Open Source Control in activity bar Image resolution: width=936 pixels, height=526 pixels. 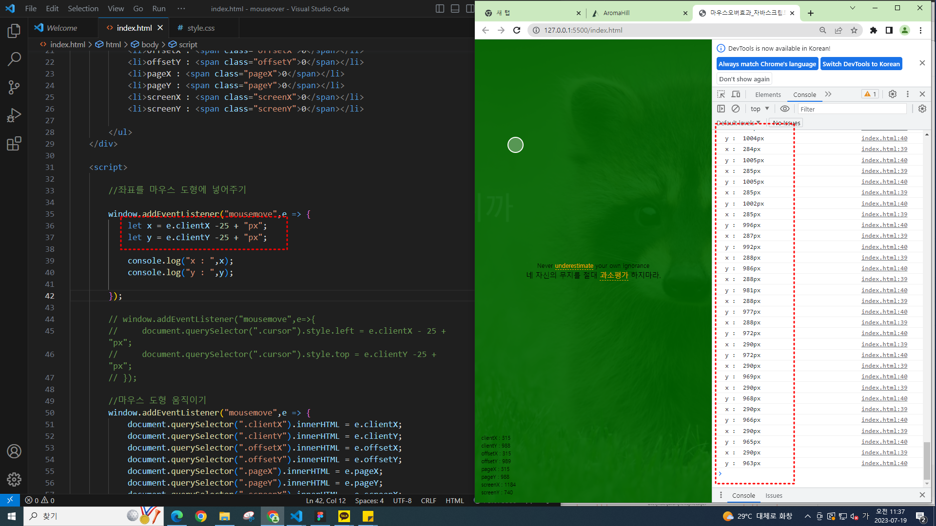pyautogui.click(x=14, y=87)
